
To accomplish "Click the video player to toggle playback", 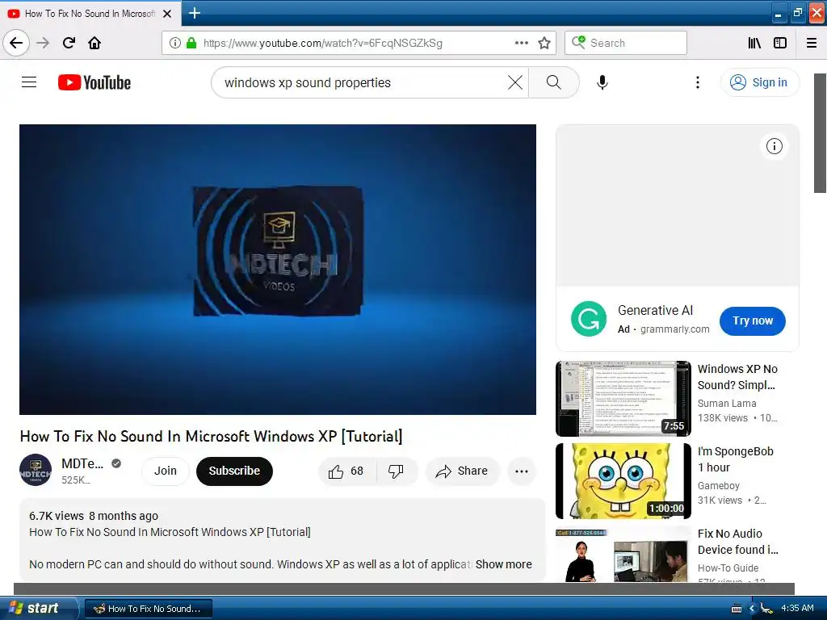I will (278, 270).
